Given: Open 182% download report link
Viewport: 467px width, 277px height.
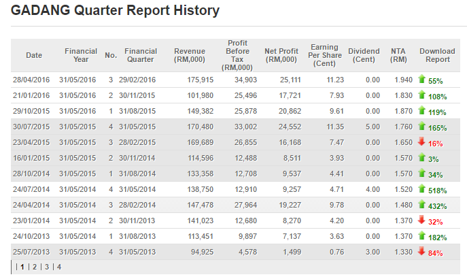Looking at the screenshot, I should (438, 238).
